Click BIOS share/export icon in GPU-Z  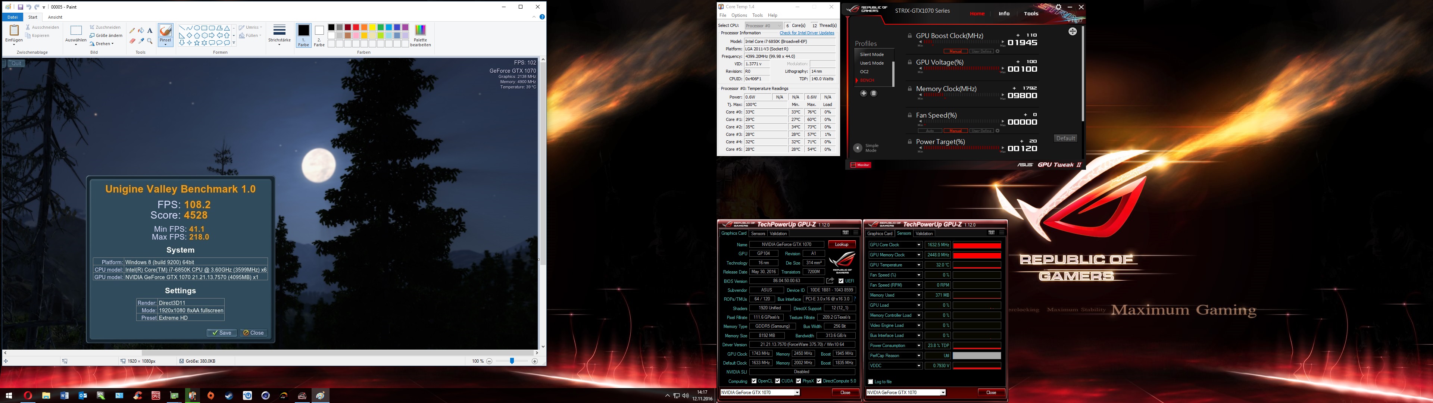point(830,281)
